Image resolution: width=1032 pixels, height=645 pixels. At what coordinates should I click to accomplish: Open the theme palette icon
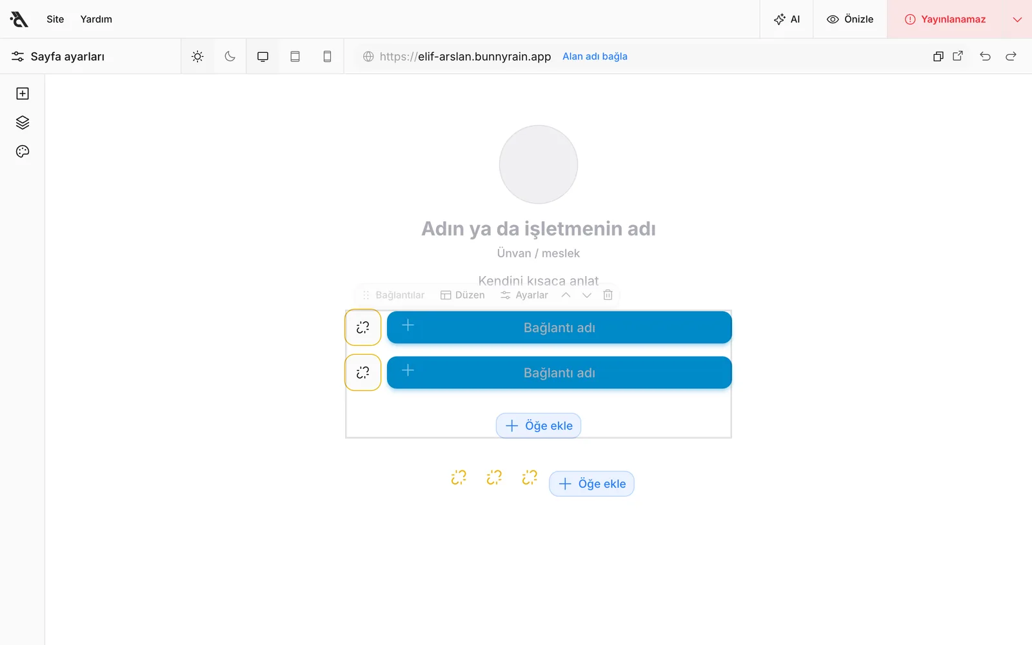[x=23, y=152]
